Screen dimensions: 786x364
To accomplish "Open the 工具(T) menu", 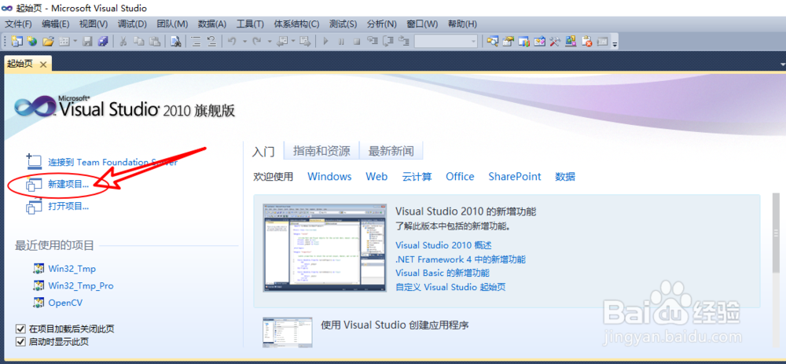I will (250, 24).
